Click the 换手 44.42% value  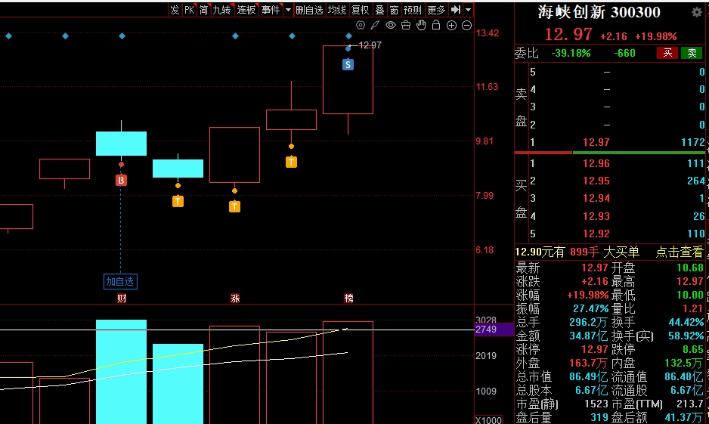pos(686,322)
